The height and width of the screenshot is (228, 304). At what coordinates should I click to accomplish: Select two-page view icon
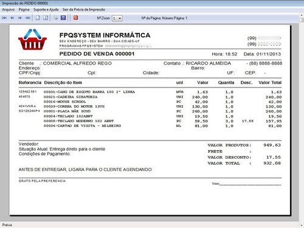click(46, 18)
